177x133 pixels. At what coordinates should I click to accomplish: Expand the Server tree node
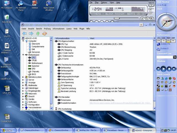(23, 80)
